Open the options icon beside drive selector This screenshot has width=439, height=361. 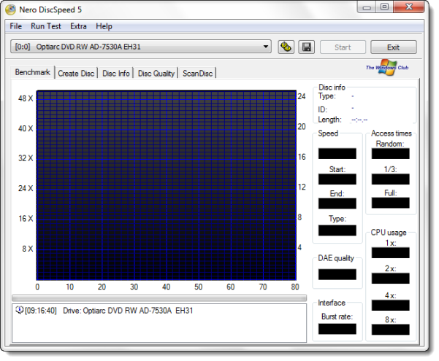pyautogui.click(x=286, y=47)
